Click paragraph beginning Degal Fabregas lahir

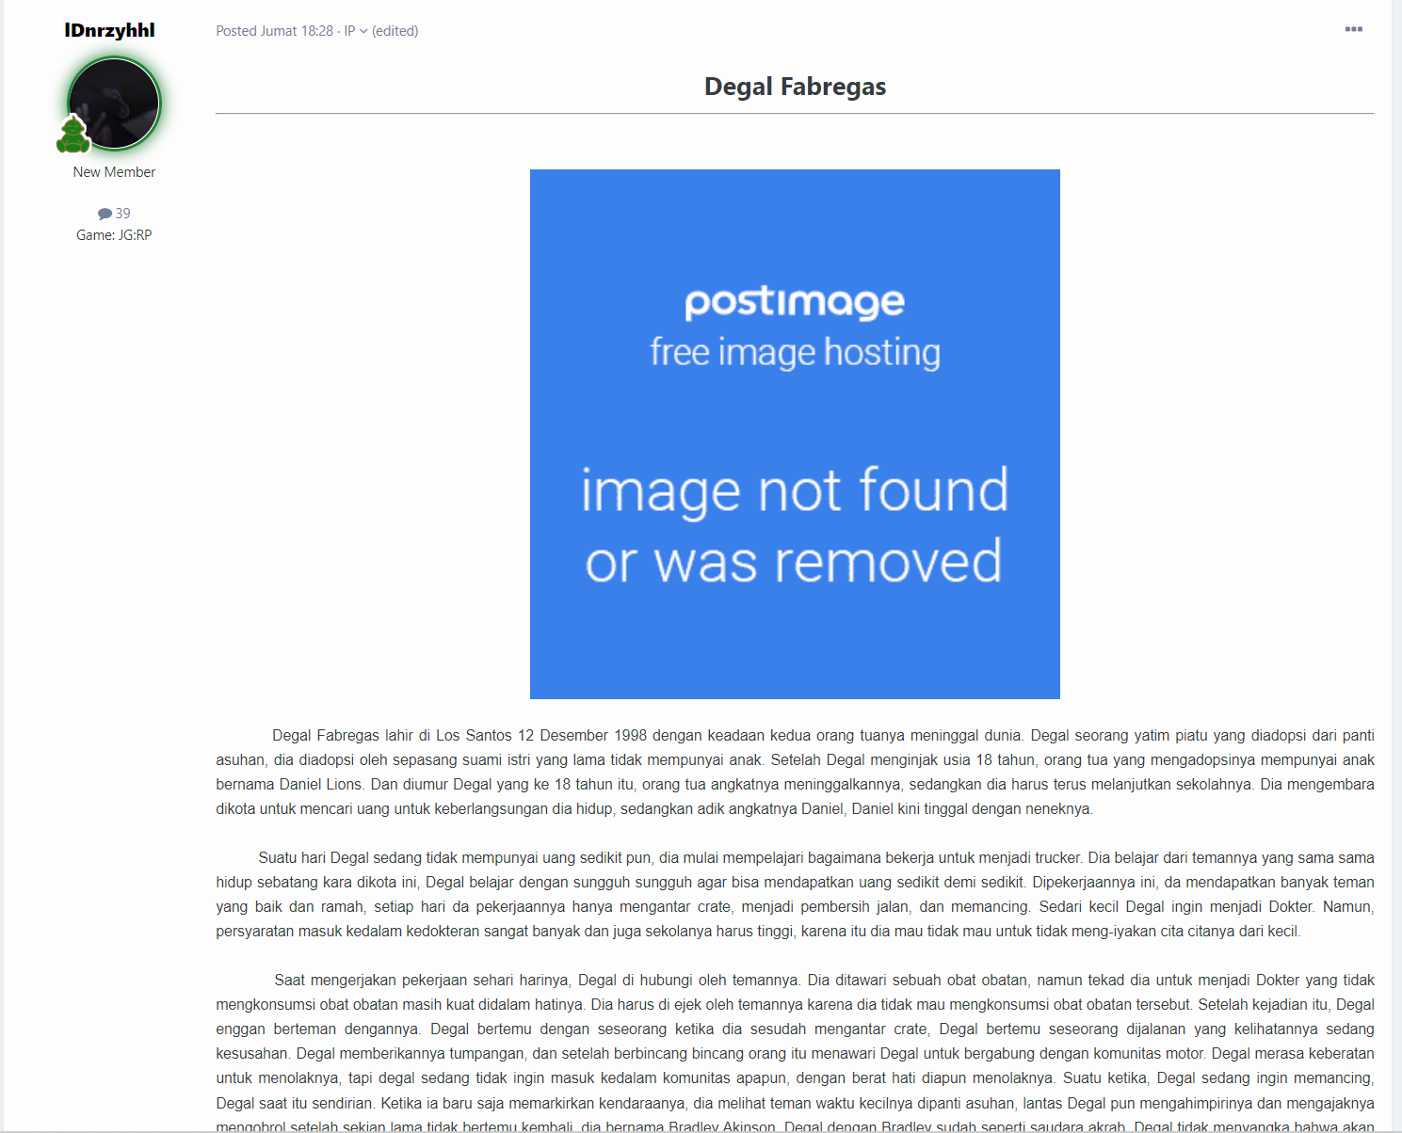click(x=795, y=772)
